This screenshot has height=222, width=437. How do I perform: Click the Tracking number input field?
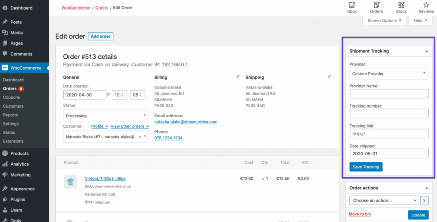[389, 113]
